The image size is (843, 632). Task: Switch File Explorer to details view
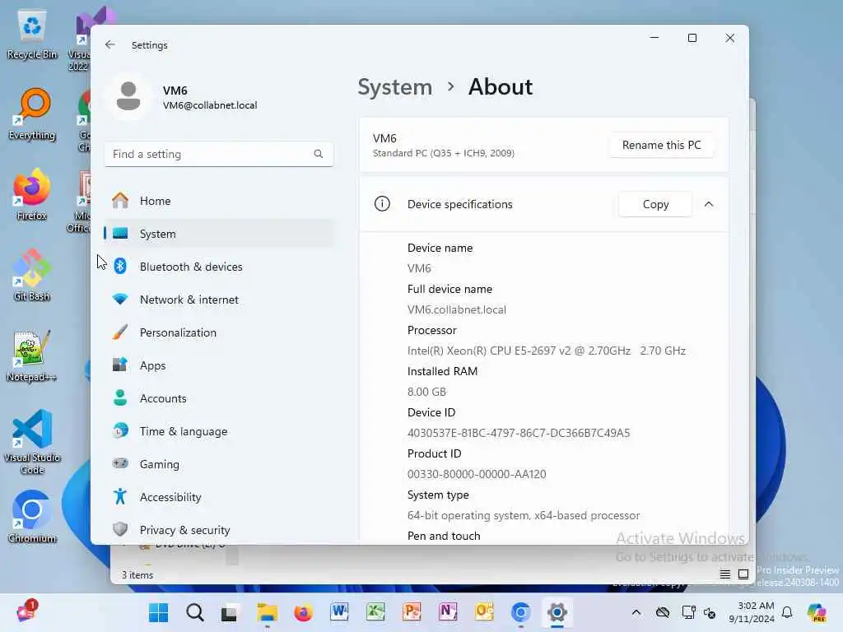tap(724, 574)
